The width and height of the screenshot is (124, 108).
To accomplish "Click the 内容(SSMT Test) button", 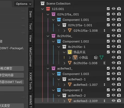I will (11, 82).
